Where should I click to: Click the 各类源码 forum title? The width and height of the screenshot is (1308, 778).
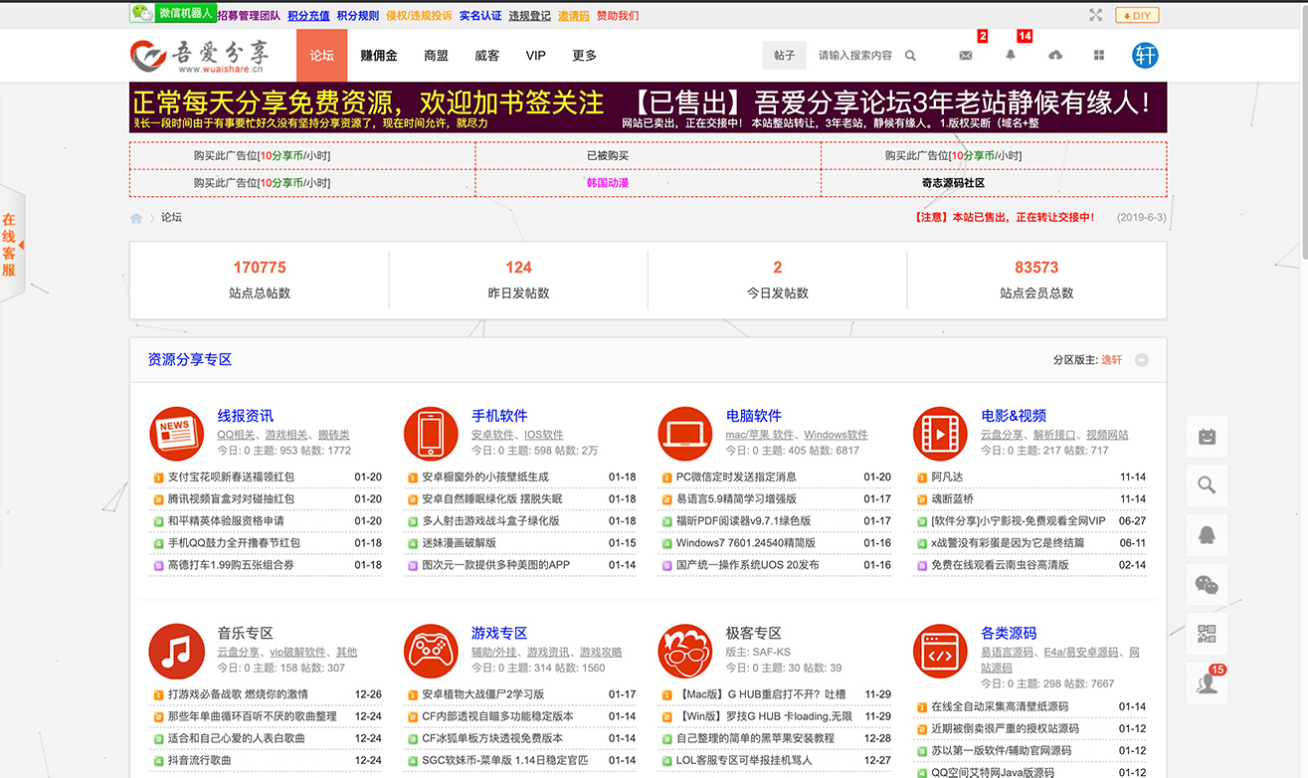(1009, 633)
